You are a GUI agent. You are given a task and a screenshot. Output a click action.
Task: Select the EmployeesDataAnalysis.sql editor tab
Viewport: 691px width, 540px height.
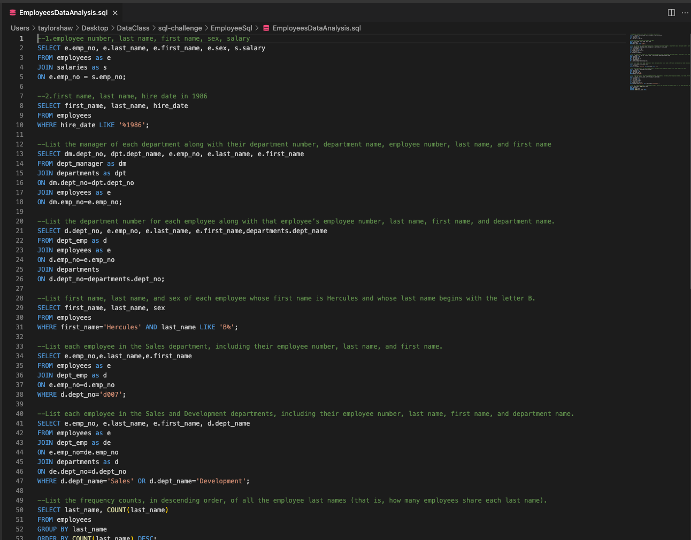(64, 12)
